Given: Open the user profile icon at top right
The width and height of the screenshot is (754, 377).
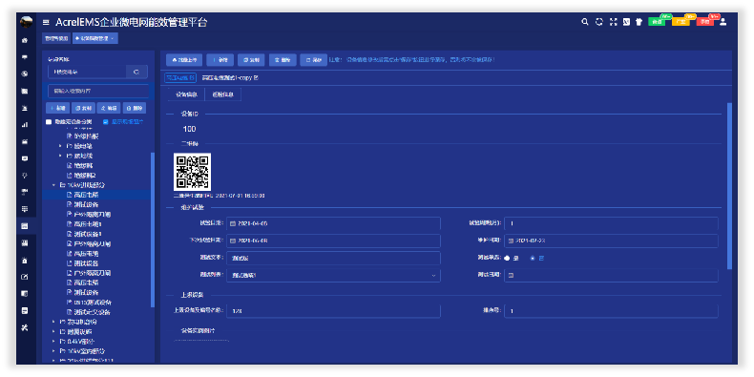Looking at the screenshot, I should pyautogui.click(x=723, y=22).
